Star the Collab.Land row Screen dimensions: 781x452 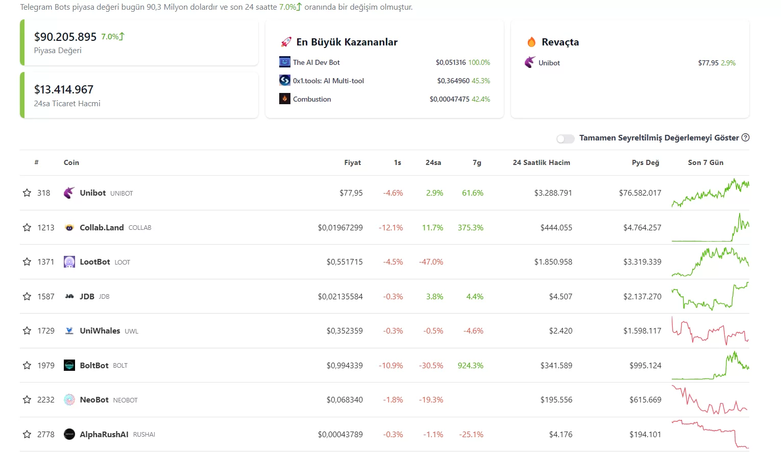27,227
